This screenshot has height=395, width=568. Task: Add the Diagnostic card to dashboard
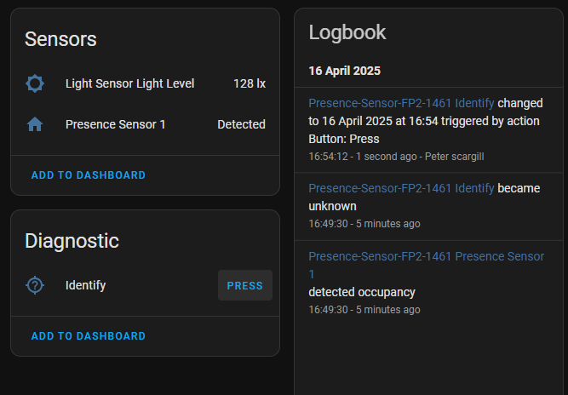click(x=89, y=336)
